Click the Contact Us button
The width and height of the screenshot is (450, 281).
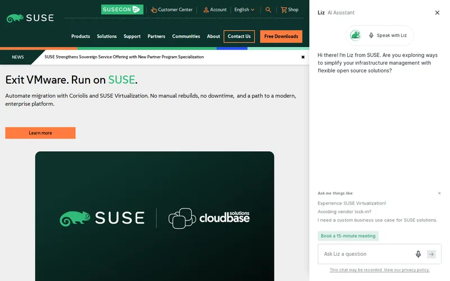239,37
